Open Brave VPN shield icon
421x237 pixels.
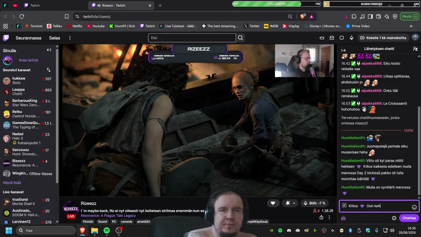coord(395,16)
